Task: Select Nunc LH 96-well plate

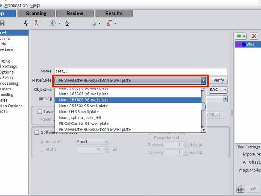Action: (x=128, y=112)
